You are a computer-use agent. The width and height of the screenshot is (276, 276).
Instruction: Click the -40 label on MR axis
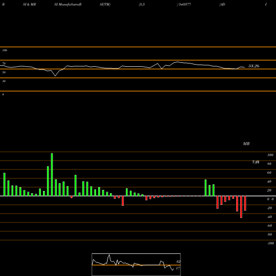click(269, 217)
